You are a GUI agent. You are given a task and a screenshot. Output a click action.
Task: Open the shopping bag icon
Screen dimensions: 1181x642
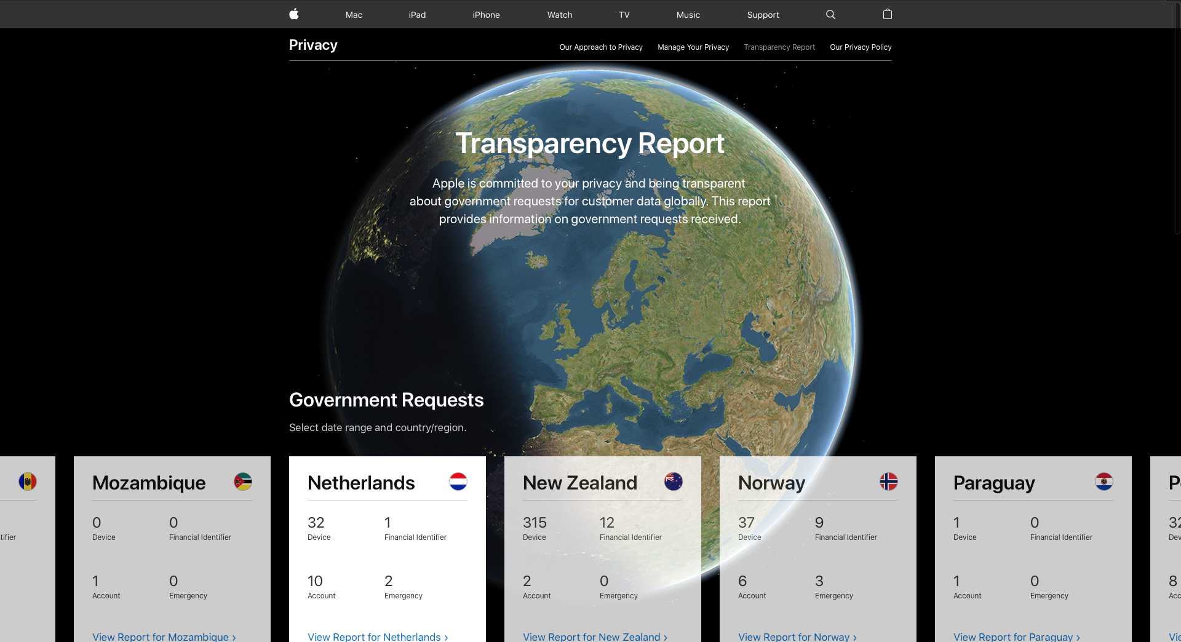pos(887,14)
